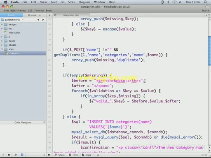
Task: Expand the pages folder
Action: click(x=2, y=41)
